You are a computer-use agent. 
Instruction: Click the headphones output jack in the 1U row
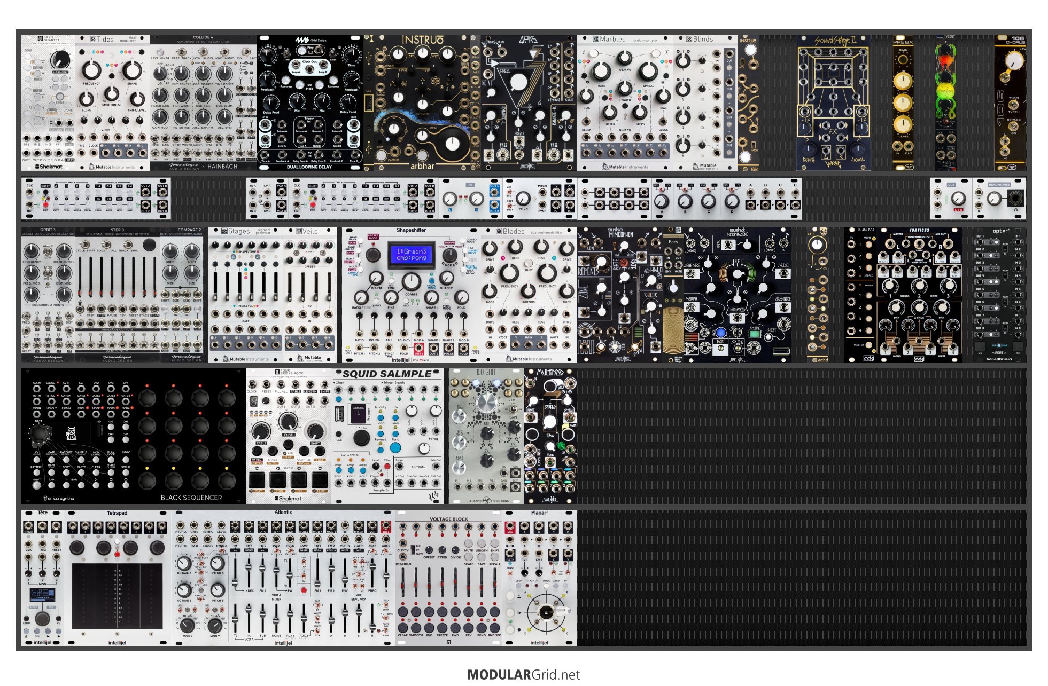1016,199
